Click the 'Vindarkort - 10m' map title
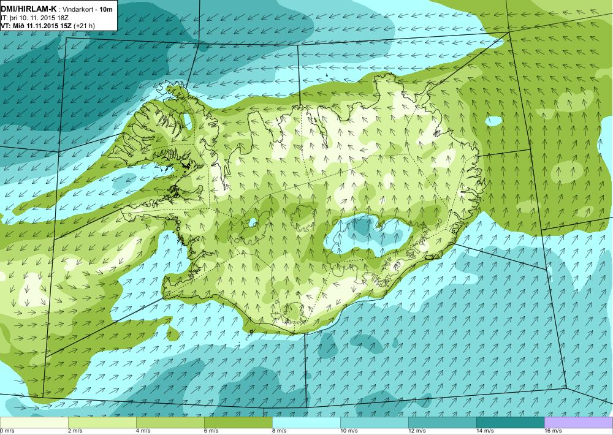 coord(88,9)
